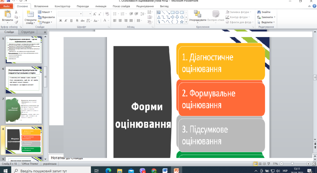The width and height of the screenshot is (317, 173).
Task: Select slide 6 thumbnail
Action: click(x=24, y=80)
